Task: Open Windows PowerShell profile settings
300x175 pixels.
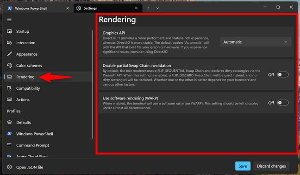Action: tap(48, 134)
